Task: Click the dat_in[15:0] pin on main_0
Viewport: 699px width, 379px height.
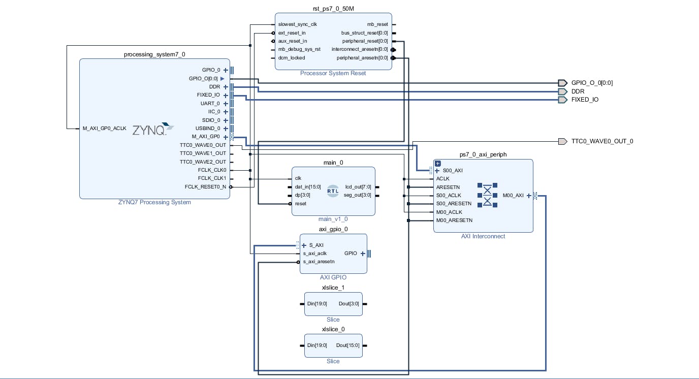Action: pyautogui.click(x=307, y=187)
